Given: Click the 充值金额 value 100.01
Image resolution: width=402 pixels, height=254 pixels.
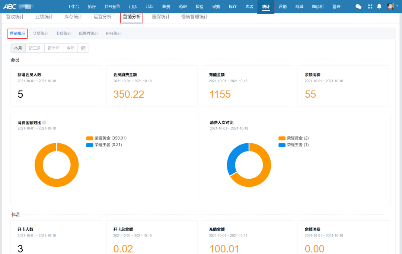Looking at the screenshot, I should coord(224,249).
